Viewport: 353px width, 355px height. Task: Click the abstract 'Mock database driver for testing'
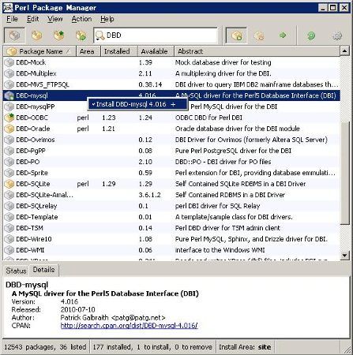(x=223, y=62)
